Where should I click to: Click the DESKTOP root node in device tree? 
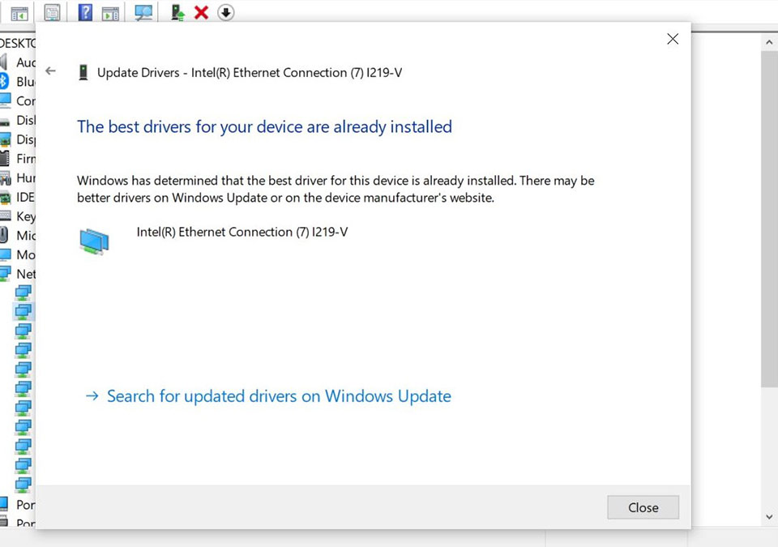18,43
